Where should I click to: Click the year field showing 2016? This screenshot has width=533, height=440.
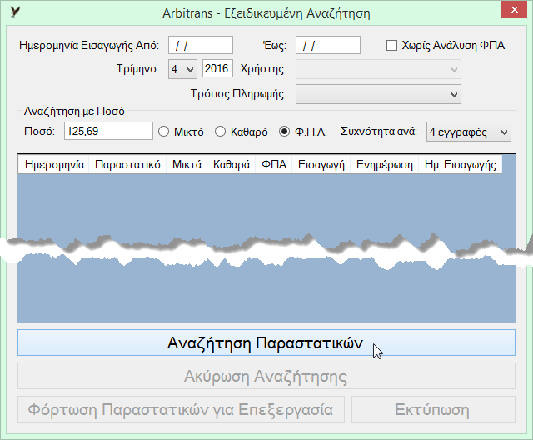tap(217, 68)
